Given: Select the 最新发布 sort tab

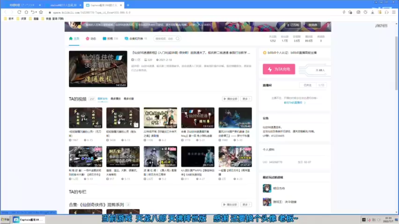Looking at the screenshot, I should pyautogui.click(x=103, y=99).
